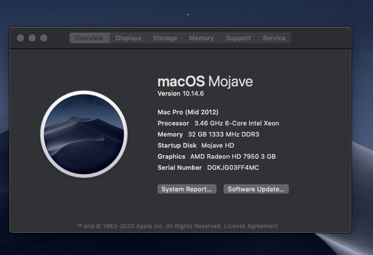Open the License Agreement link

pos(251,226)
